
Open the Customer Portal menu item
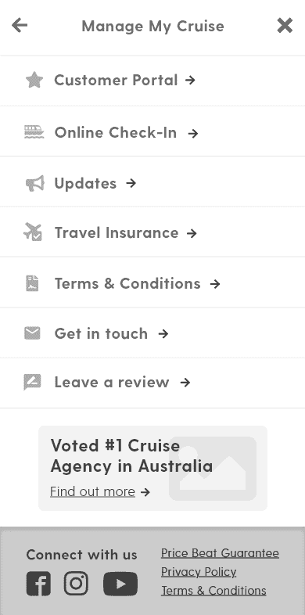coord(152,81)
